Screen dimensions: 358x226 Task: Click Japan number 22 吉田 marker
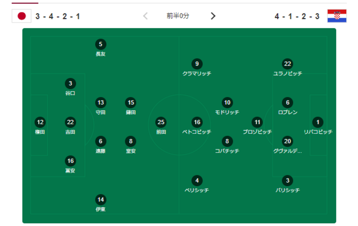70,122
